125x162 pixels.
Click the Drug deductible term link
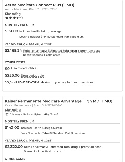[32, 76]
